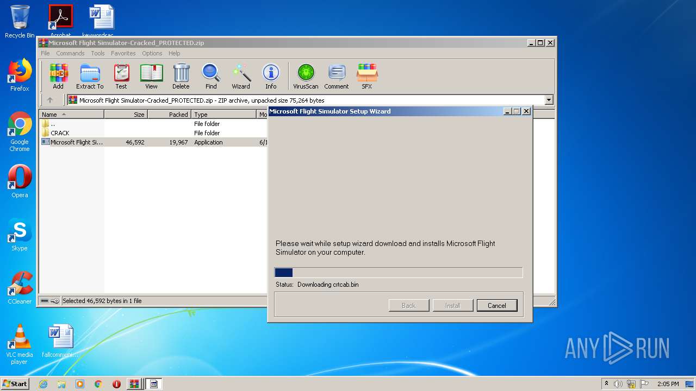Image resolution: width=696 pixels, height=391 pixels.
Task: Click the SFX toolbar icon
Action: click(x=367, y=76)
